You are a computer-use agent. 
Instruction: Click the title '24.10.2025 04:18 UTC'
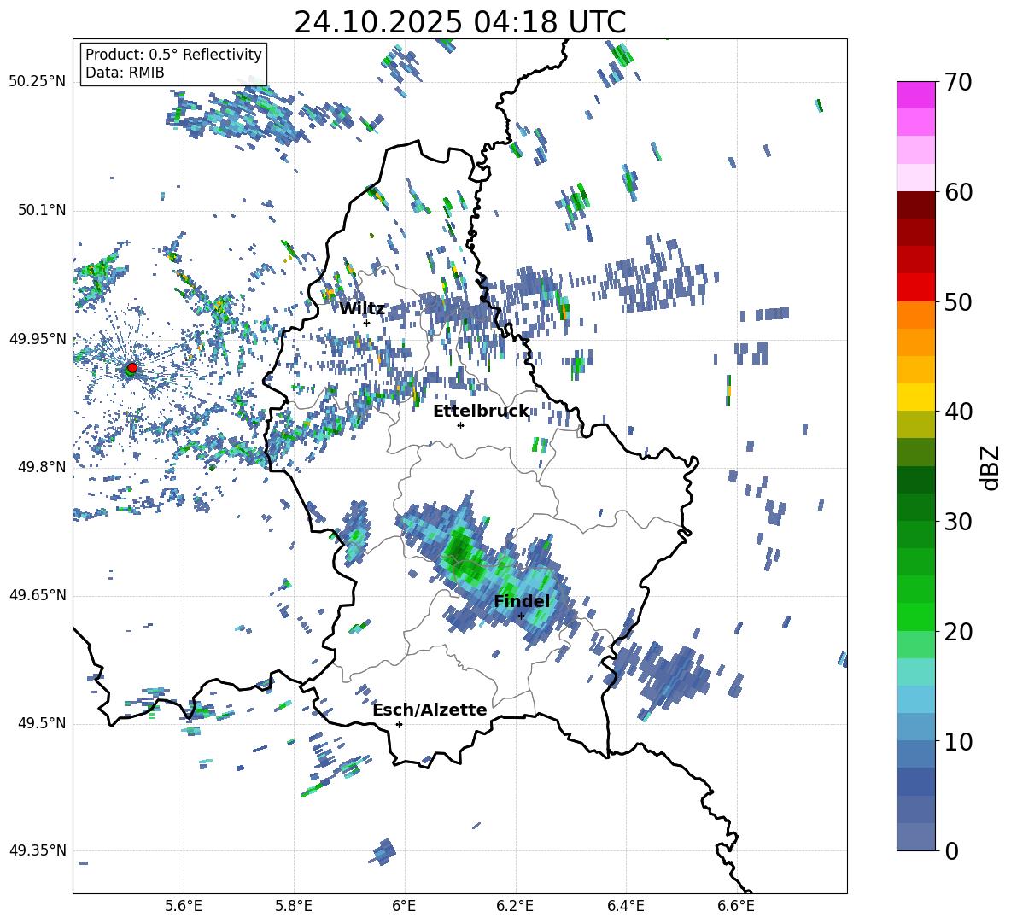(460, 22)
